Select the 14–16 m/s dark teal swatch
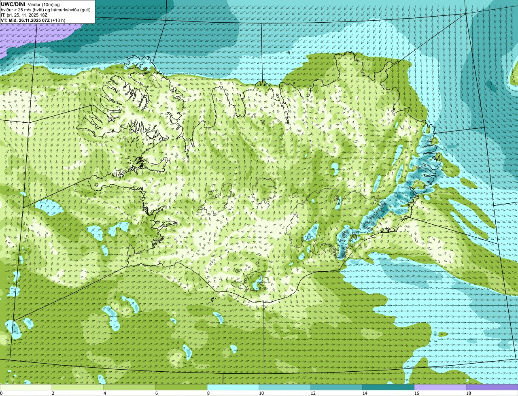This screenshot has width=518, height=396. click(388, 387)
